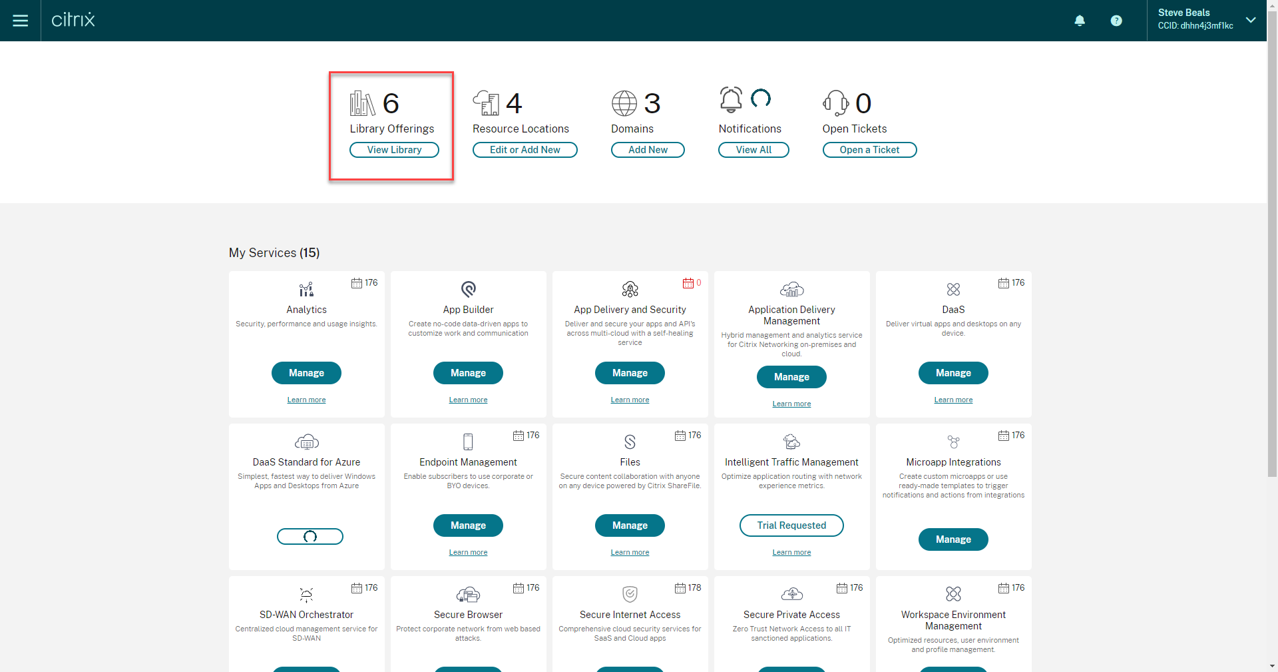Viewport: 1278px width, 672px height.
Task: Click the red calendar icon on App Delivery and Security
Action: [x=688, y=283]
